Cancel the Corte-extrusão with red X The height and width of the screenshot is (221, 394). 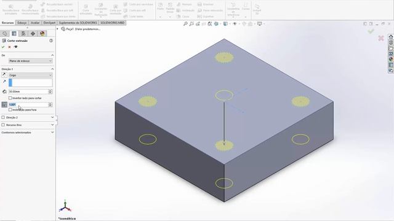click(x=10, y=47)
